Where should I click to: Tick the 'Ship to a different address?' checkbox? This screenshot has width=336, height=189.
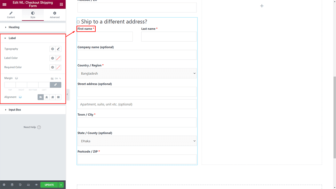(x=78, y=22)
